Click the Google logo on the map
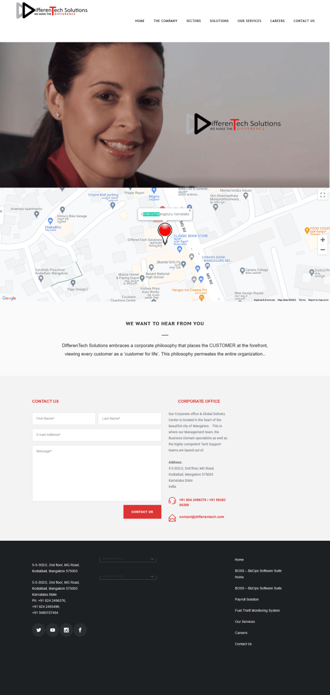The height and width of the screenshot is (695, 330). tap(9, 298)
